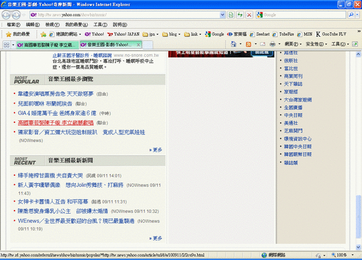Open a new blank tab
This screenshot has width=362, height=260.
coord(148,45)
